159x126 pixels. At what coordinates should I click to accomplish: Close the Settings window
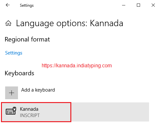point(153,5)
